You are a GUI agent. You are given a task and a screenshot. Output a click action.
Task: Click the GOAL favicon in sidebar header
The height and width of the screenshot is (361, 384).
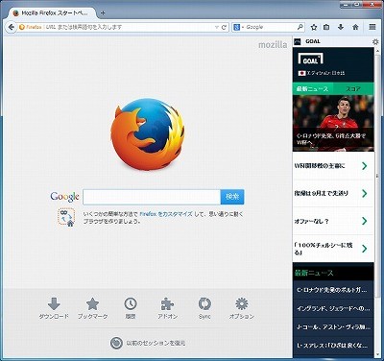298,41
